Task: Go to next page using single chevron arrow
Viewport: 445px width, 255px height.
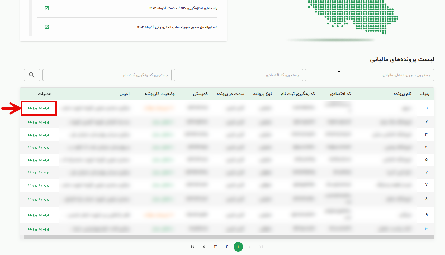Action: (204, 247)
